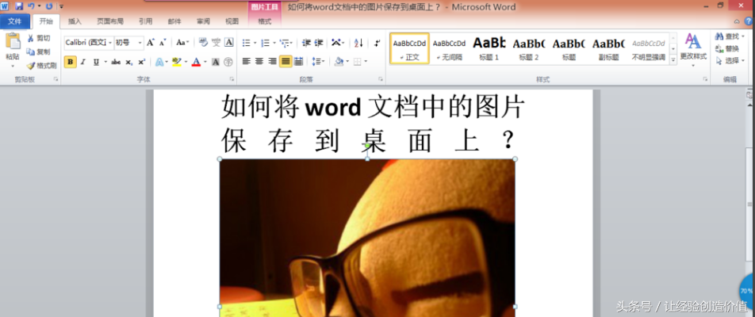Expand the bullet list options
Viewport: 755px width, 317px height.
point(255,44)
